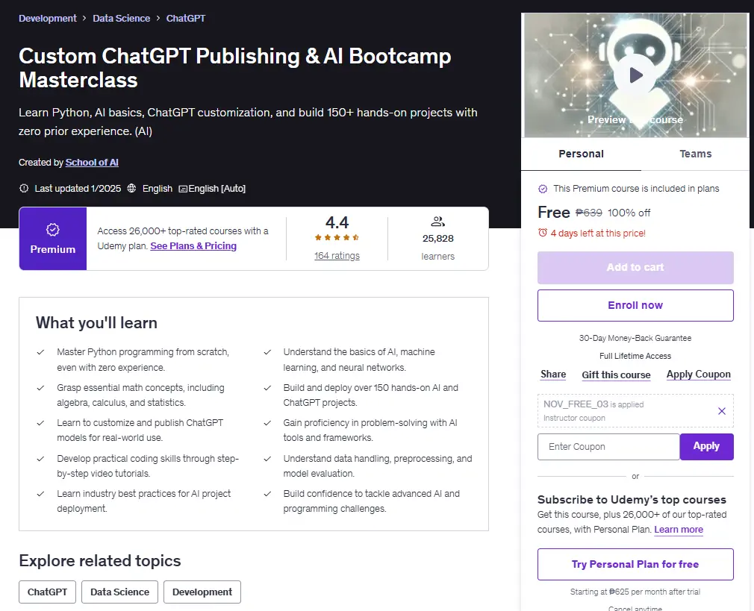Click the Last updated alert icon
The height and width of the screenshot is (611, 754).
[x=24, y=189]
